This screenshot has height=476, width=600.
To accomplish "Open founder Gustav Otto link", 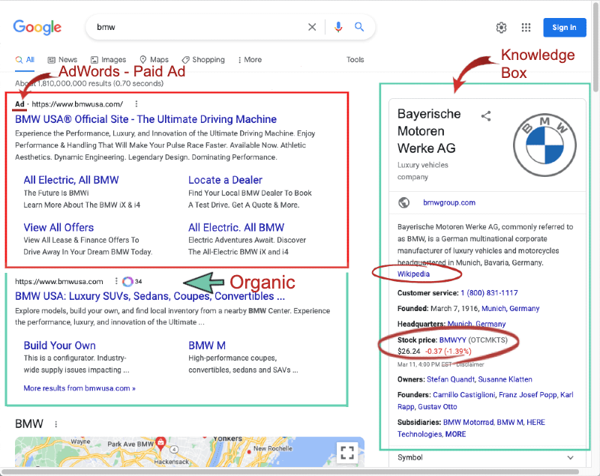I will (437, 407).
